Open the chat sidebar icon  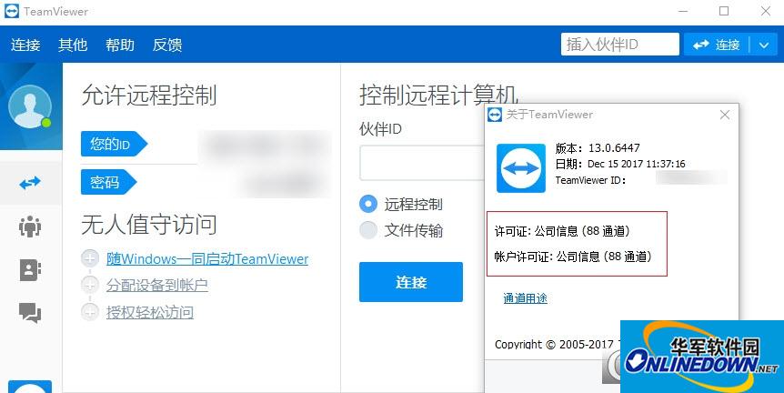pyautogui.click(x=30, y=313)
